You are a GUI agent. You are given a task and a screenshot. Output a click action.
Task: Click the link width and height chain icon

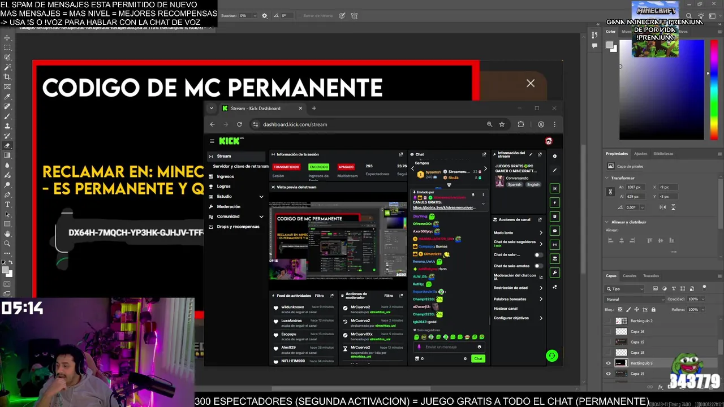point(610,192)
